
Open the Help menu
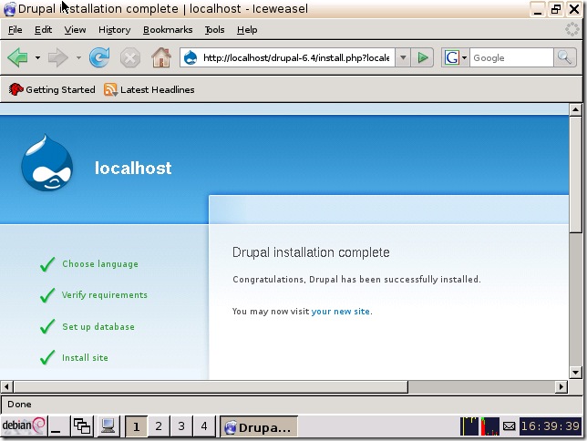click(247, 29)
